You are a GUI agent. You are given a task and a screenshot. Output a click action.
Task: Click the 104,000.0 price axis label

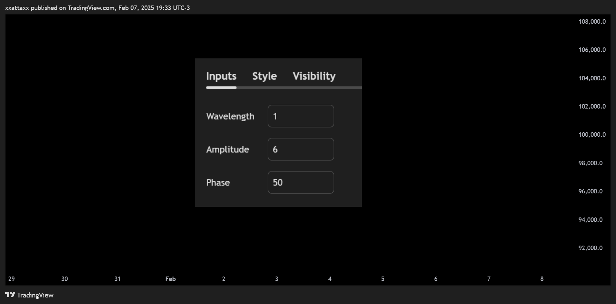[592, 78]
